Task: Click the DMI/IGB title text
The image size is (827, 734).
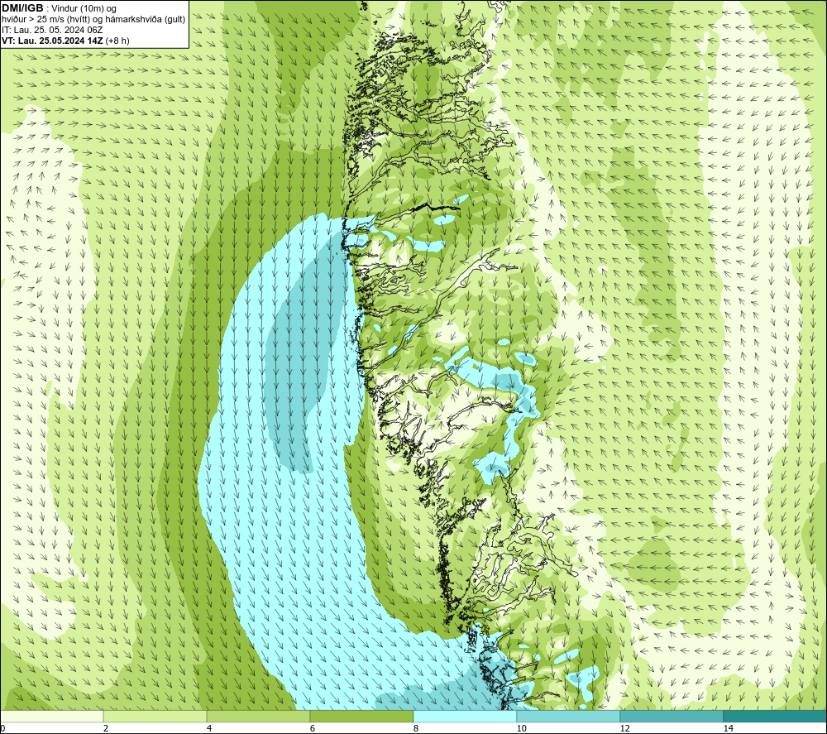Action: [x=22, y=8]
